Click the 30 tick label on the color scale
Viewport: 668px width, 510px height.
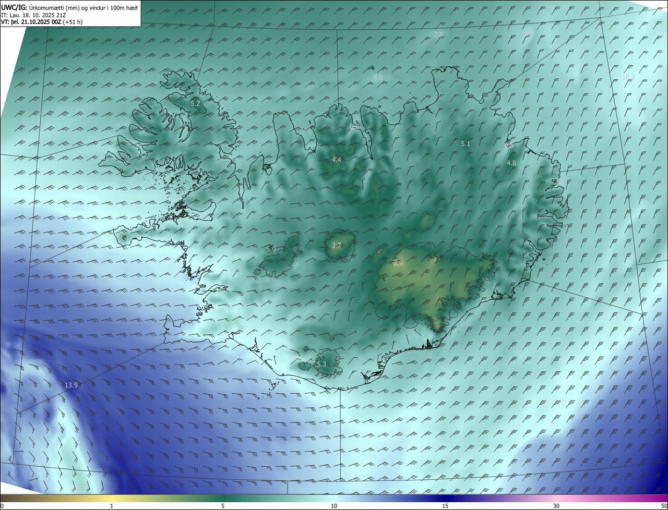(x=556, y=506)
